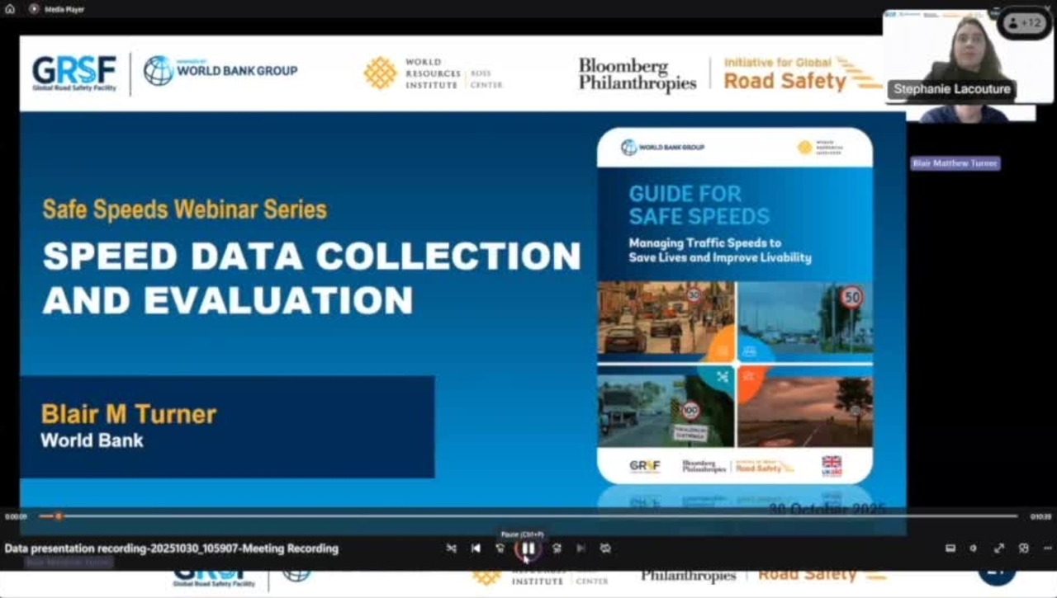
Task: Click the Guide for Safe Speeds cover
Action: [734, 305]
